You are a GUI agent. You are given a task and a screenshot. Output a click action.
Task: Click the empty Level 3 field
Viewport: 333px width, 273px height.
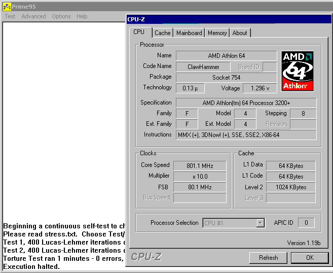[291, 198]
